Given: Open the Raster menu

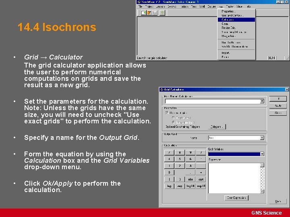Looking at the screenshot, I should [230, 6].
